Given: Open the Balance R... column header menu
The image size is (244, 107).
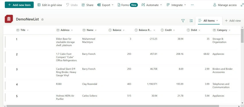Looking at the screenshot, I should [145, 30].
